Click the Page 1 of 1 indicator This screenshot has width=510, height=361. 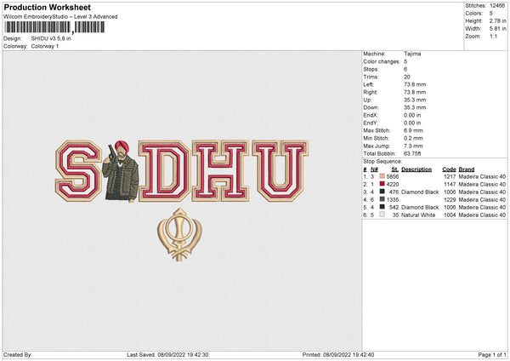point(492,354)
